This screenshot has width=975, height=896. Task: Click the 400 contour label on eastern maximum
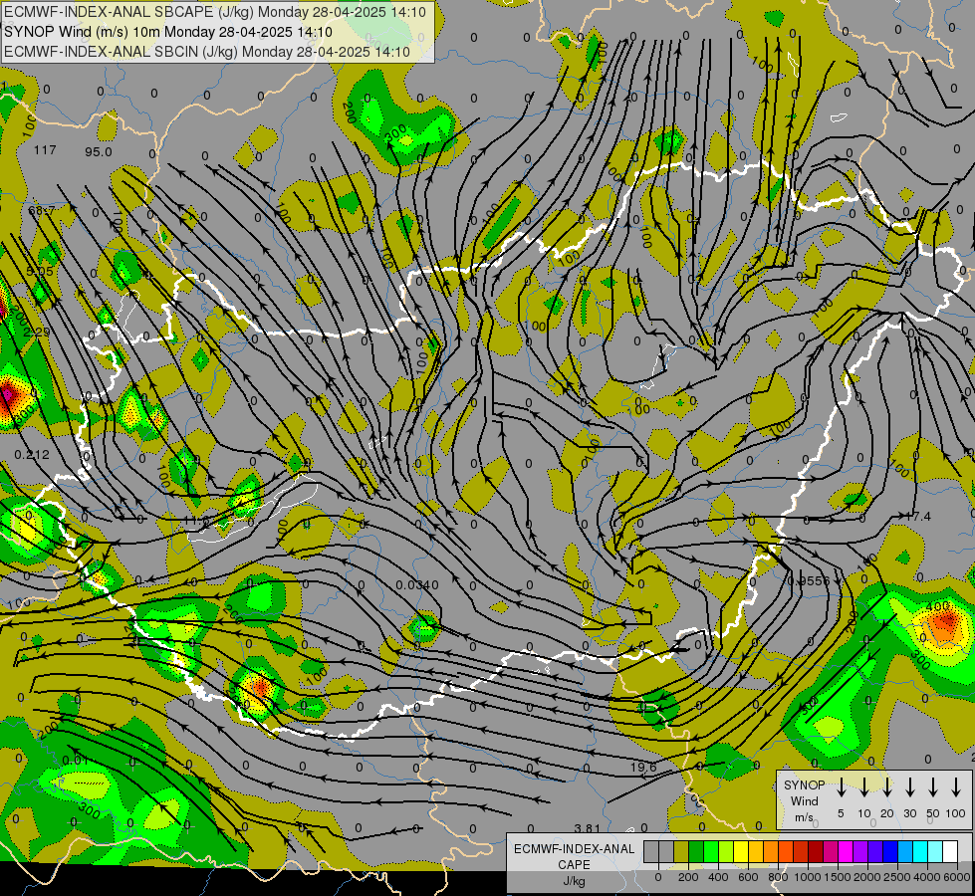(x=937, y=605)
